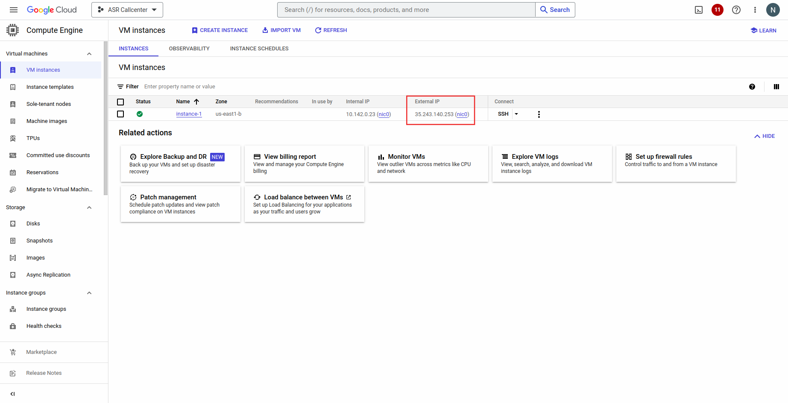Click the Reservations calendar icon
The height and width of the screenshot is (403, 788).
[13, 172]
